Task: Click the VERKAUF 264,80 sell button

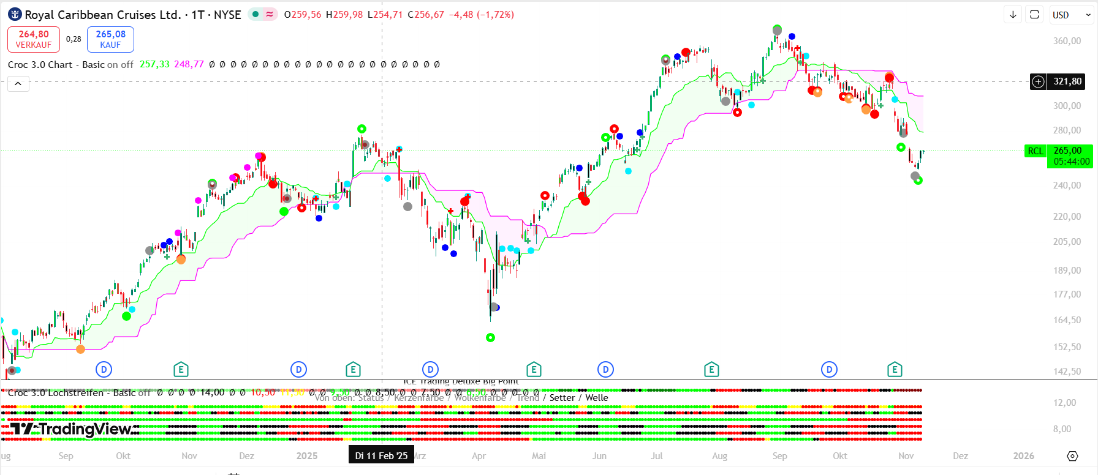Action: click(34, 39)
